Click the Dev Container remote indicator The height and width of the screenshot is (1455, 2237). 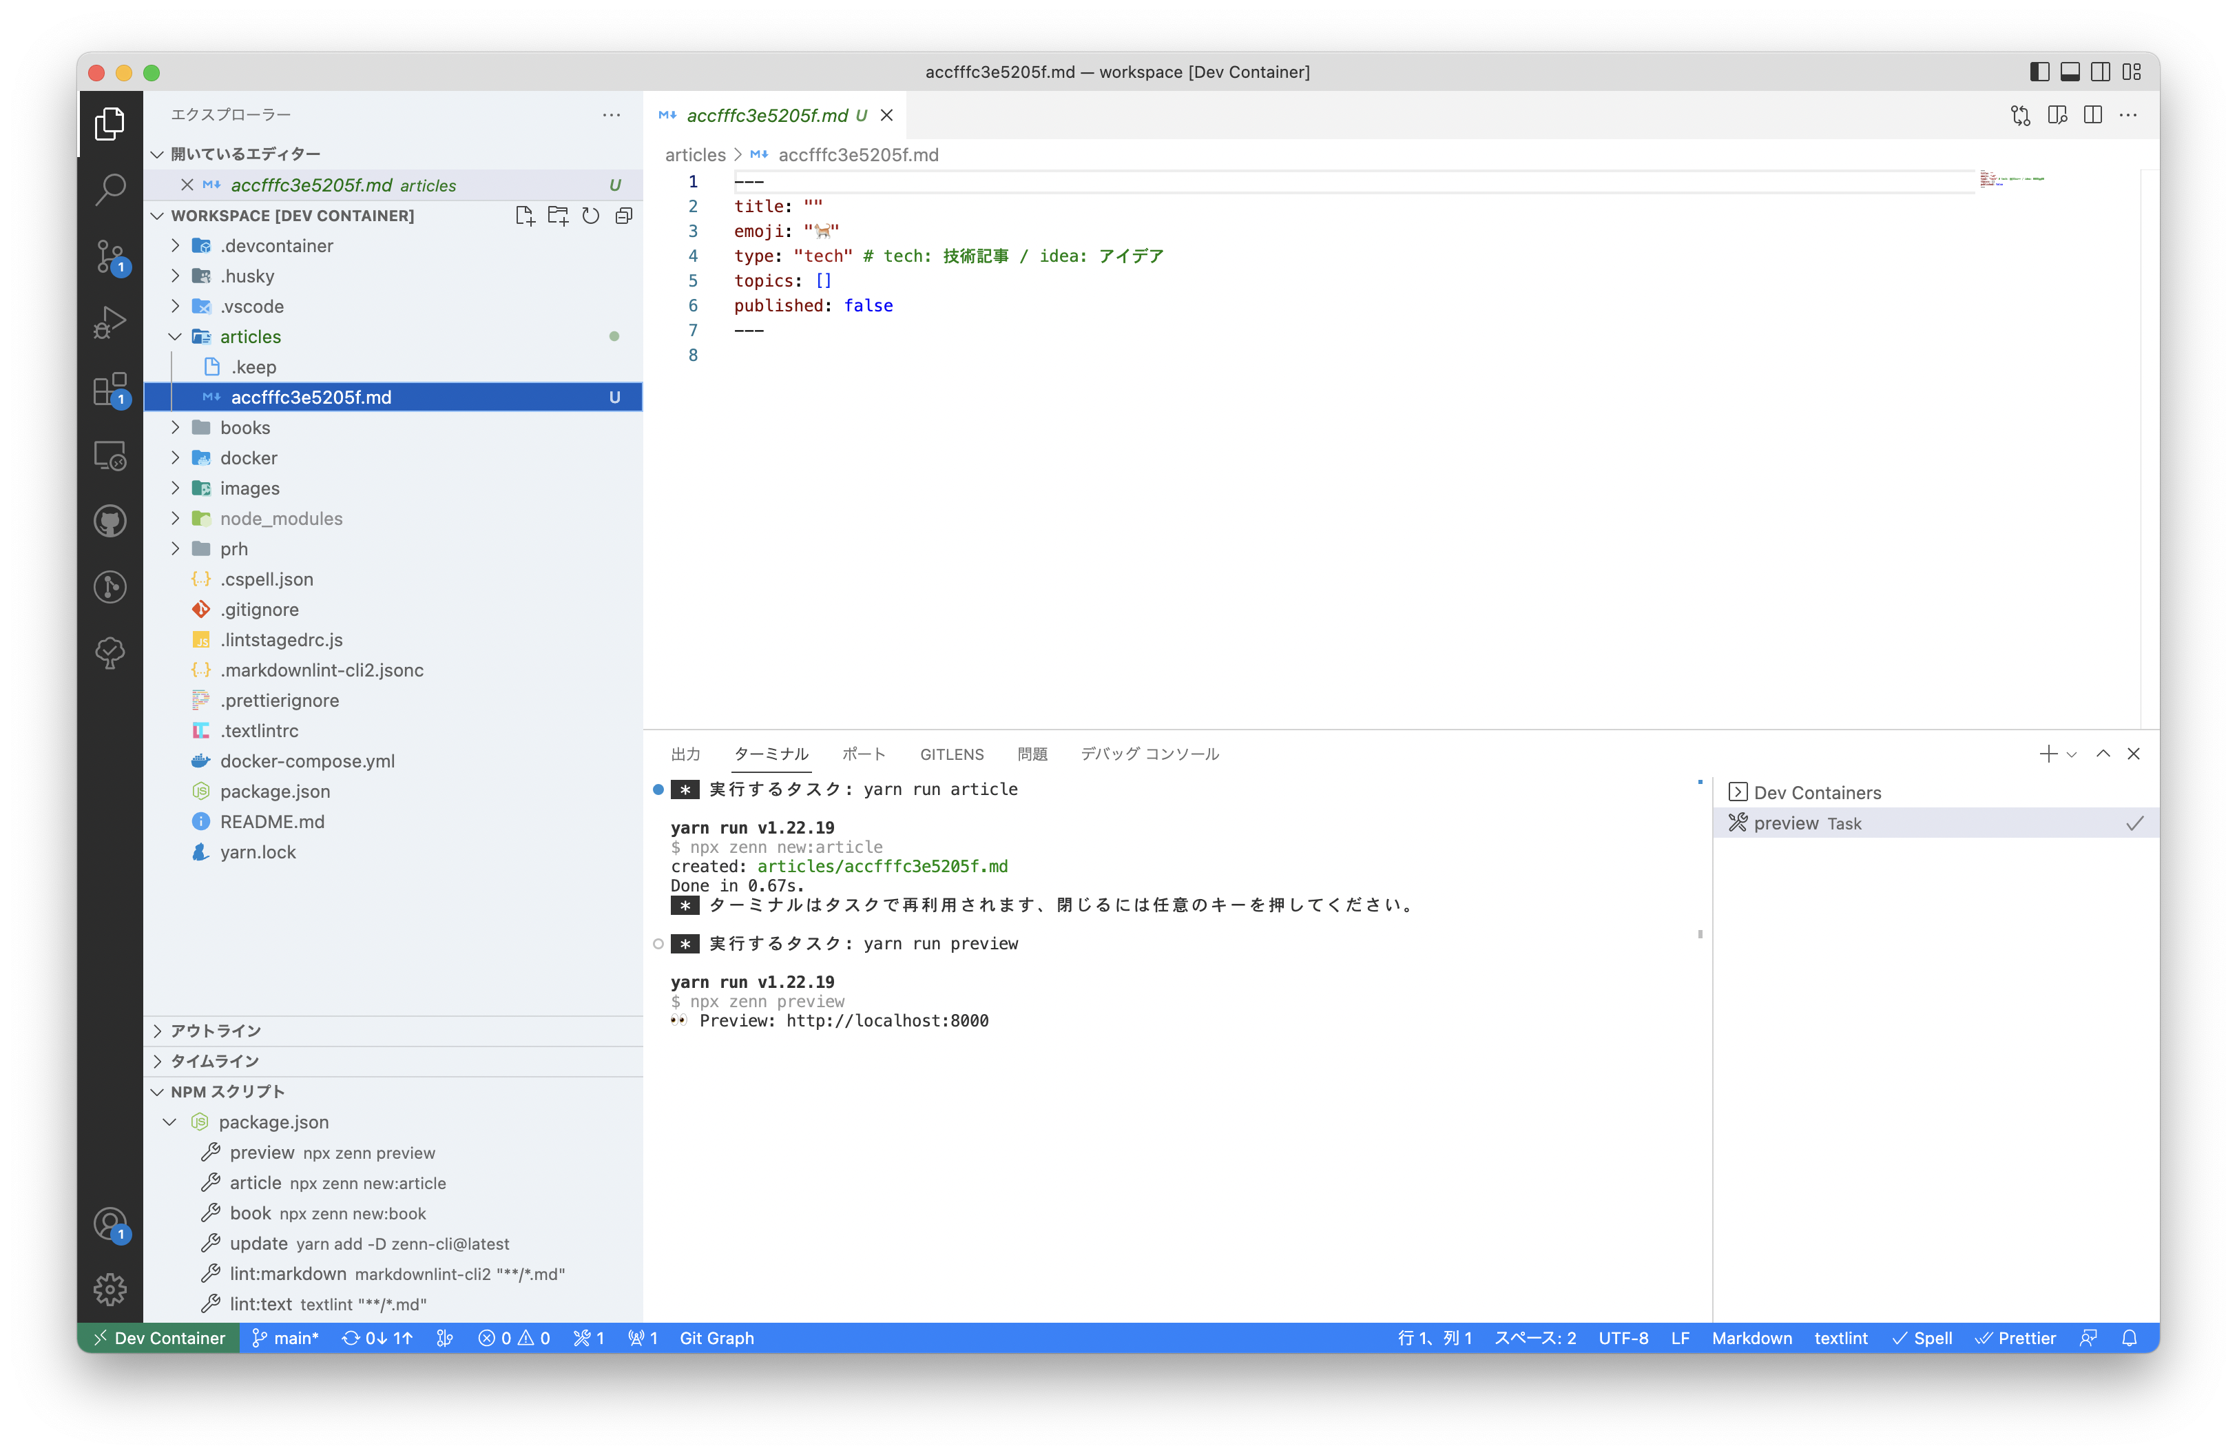click(159, 1337)
